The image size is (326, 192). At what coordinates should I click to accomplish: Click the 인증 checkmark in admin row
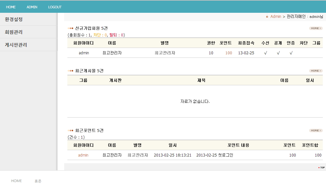(291, 53)
